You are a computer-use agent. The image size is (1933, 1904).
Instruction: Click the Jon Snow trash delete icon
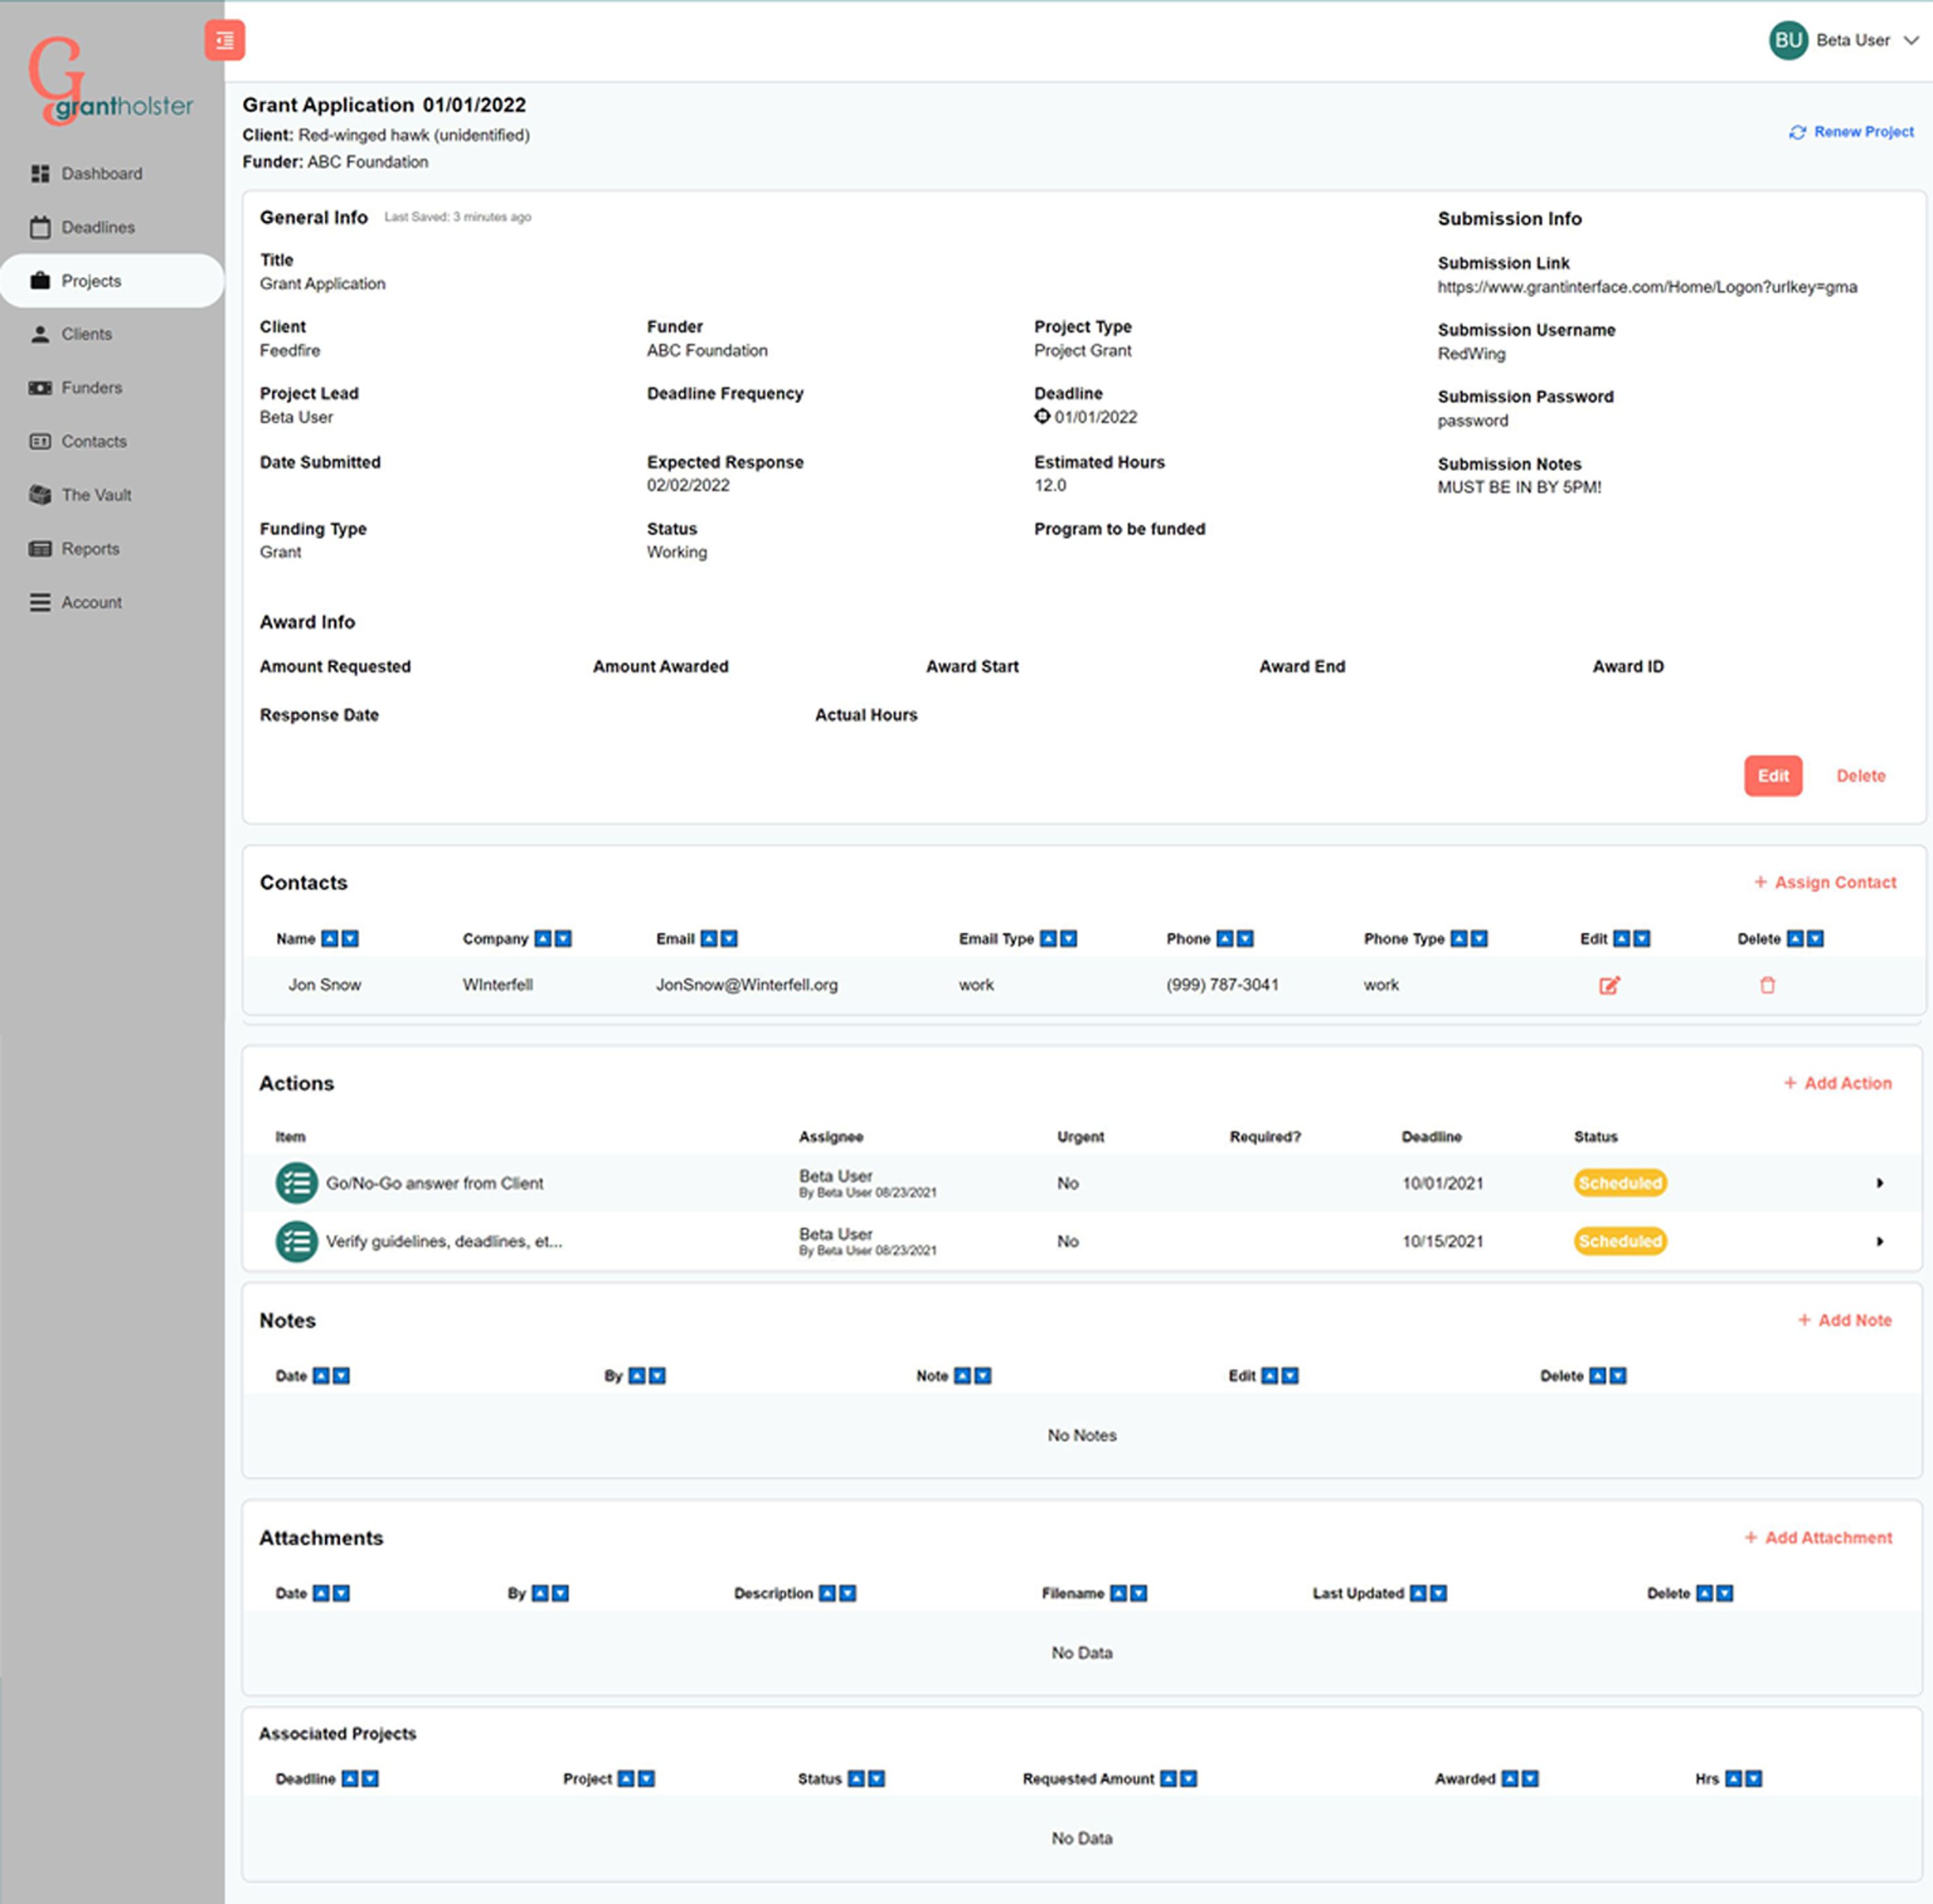[x=1767, y=985]
